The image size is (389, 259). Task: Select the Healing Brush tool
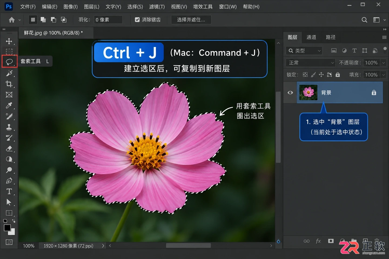(9, 116)
